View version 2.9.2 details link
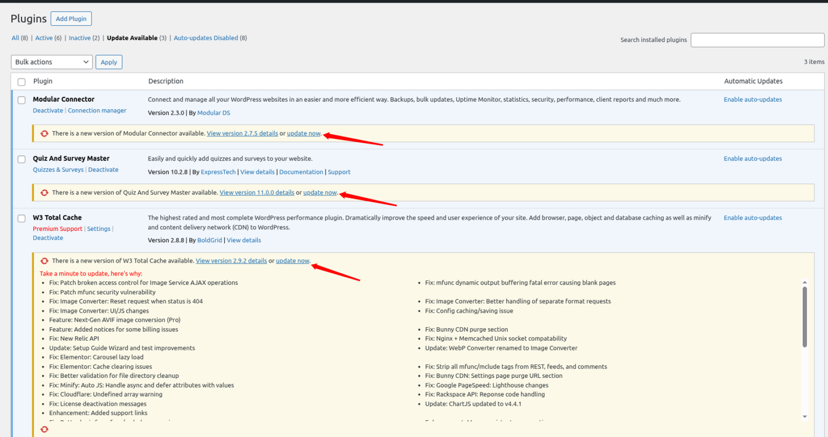The width and height of the screenshot is (828, 437). pyautogui.click(x=231, y=261)
